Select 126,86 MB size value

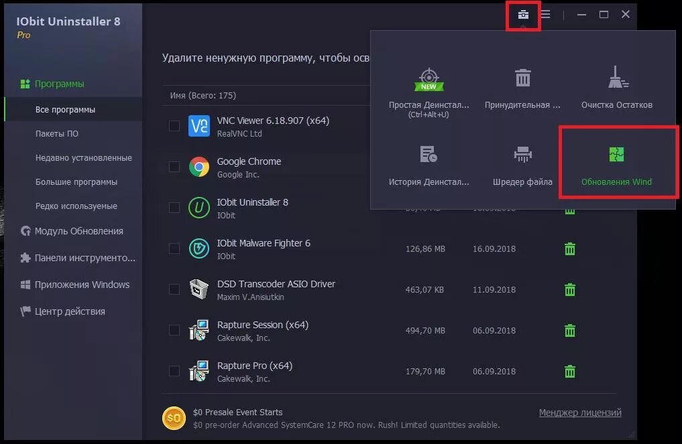(x=425, y=249)
